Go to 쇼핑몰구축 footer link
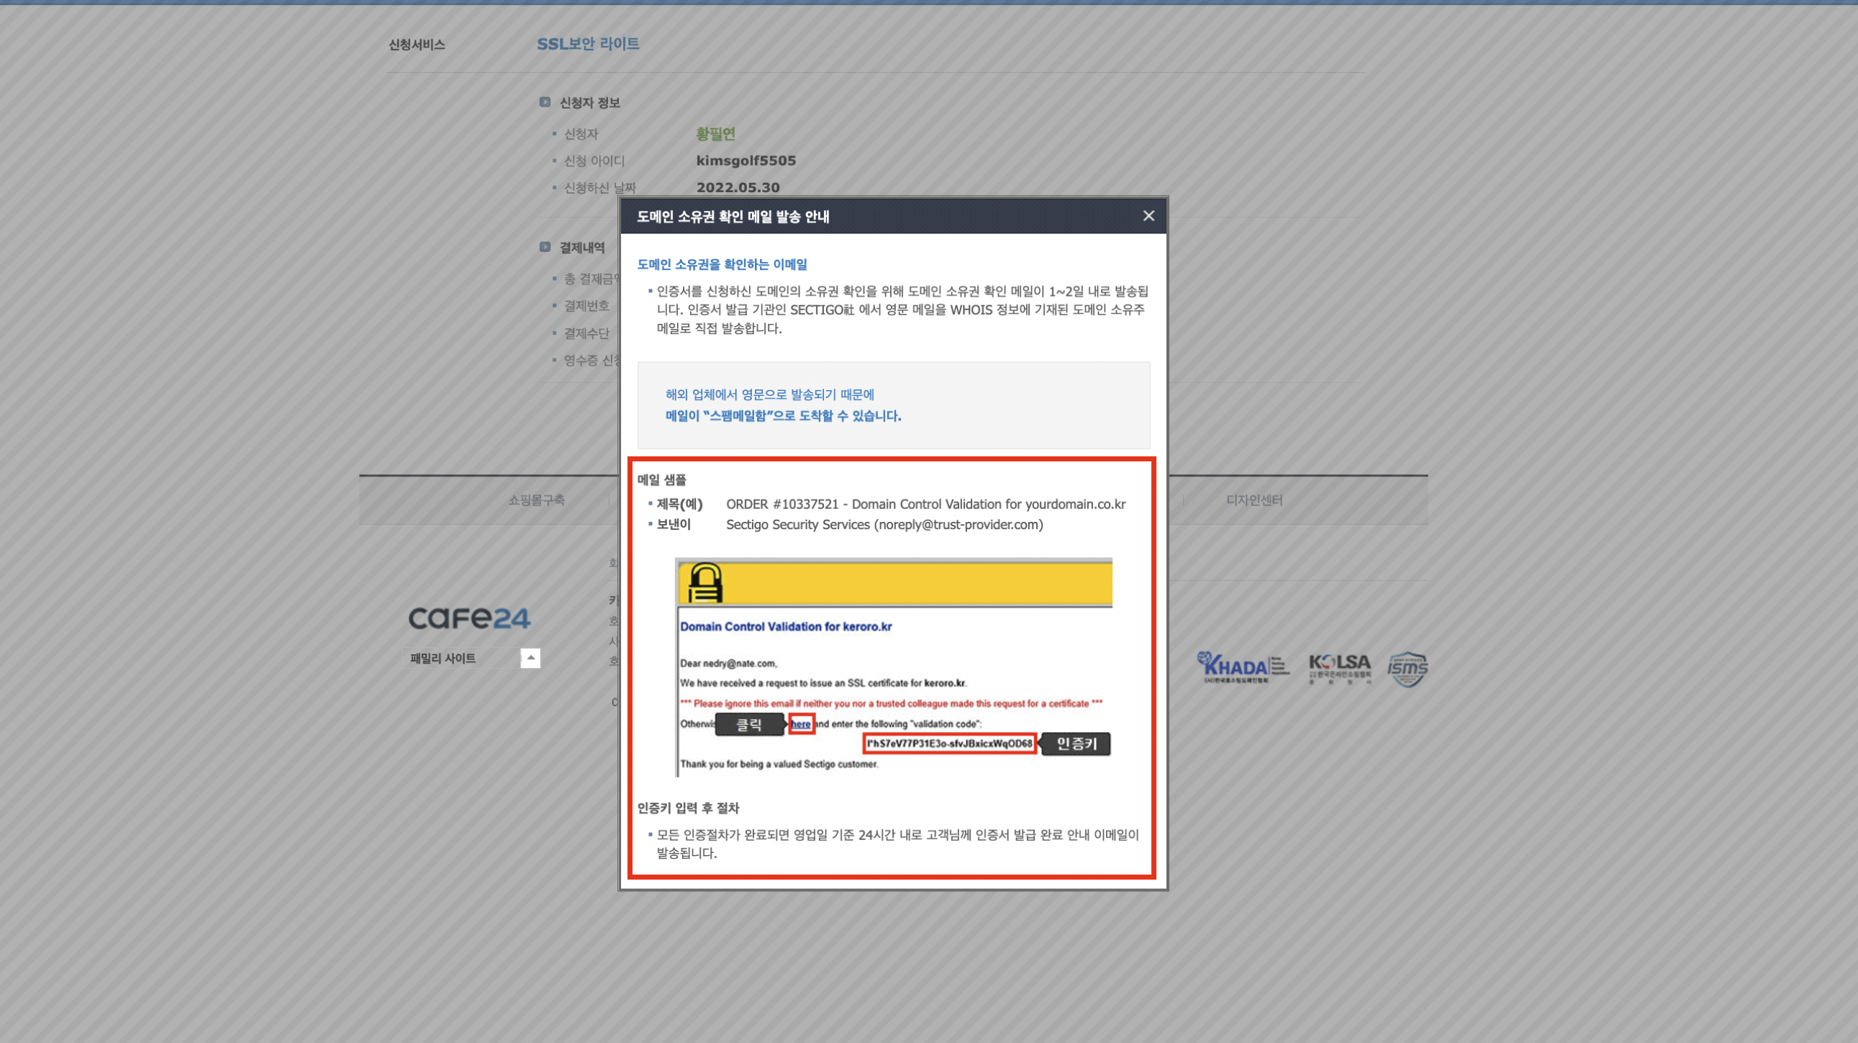Screen dimensions: 1858x1043 pyautogui.click(x=537, y=500)
